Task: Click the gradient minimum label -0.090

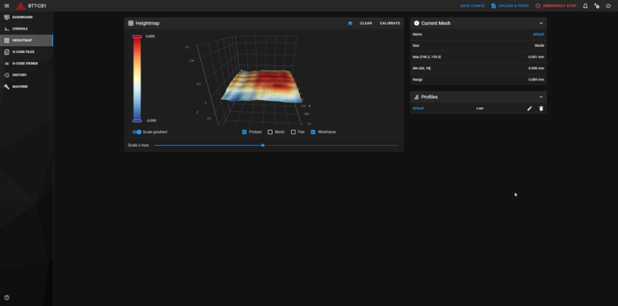Action: 151,121
